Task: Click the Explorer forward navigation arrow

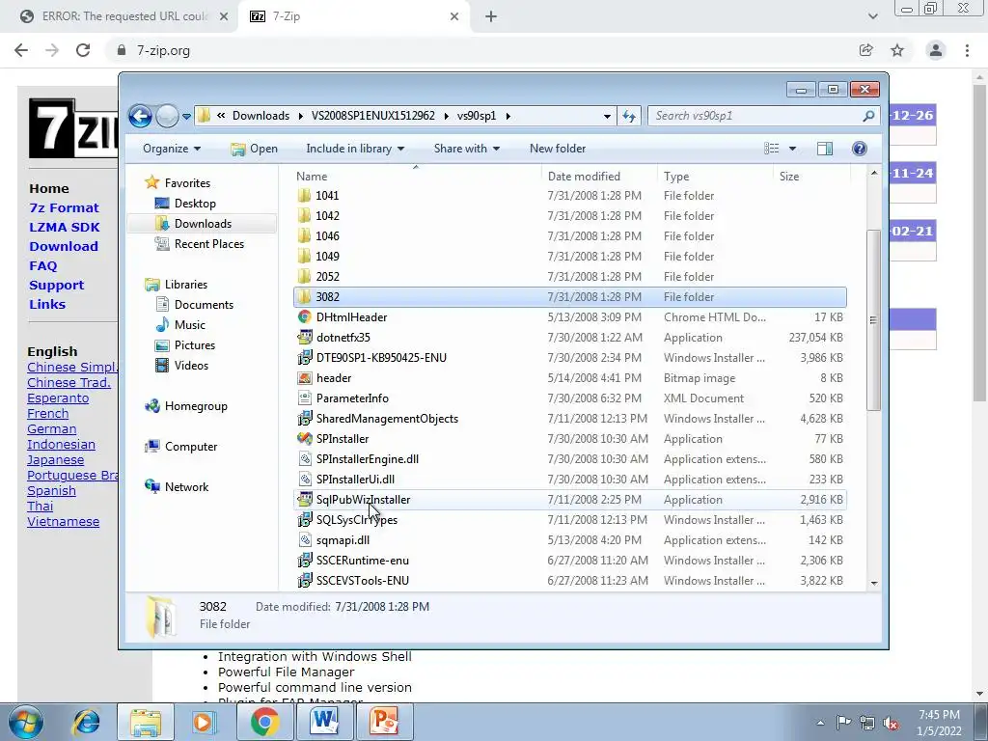Action: point(167,116)
